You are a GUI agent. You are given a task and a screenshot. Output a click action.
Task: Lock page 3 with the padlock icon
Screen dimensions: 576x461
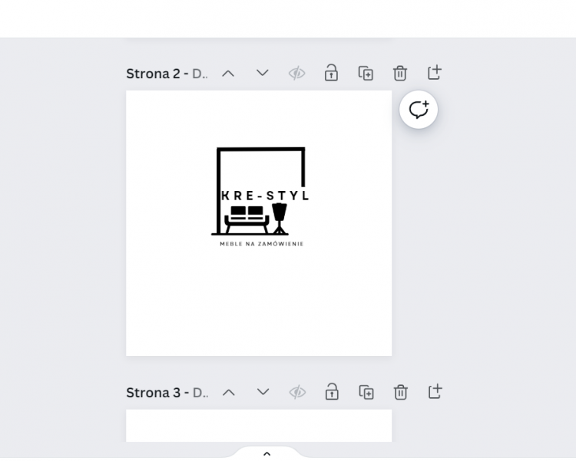pos(332,392)
